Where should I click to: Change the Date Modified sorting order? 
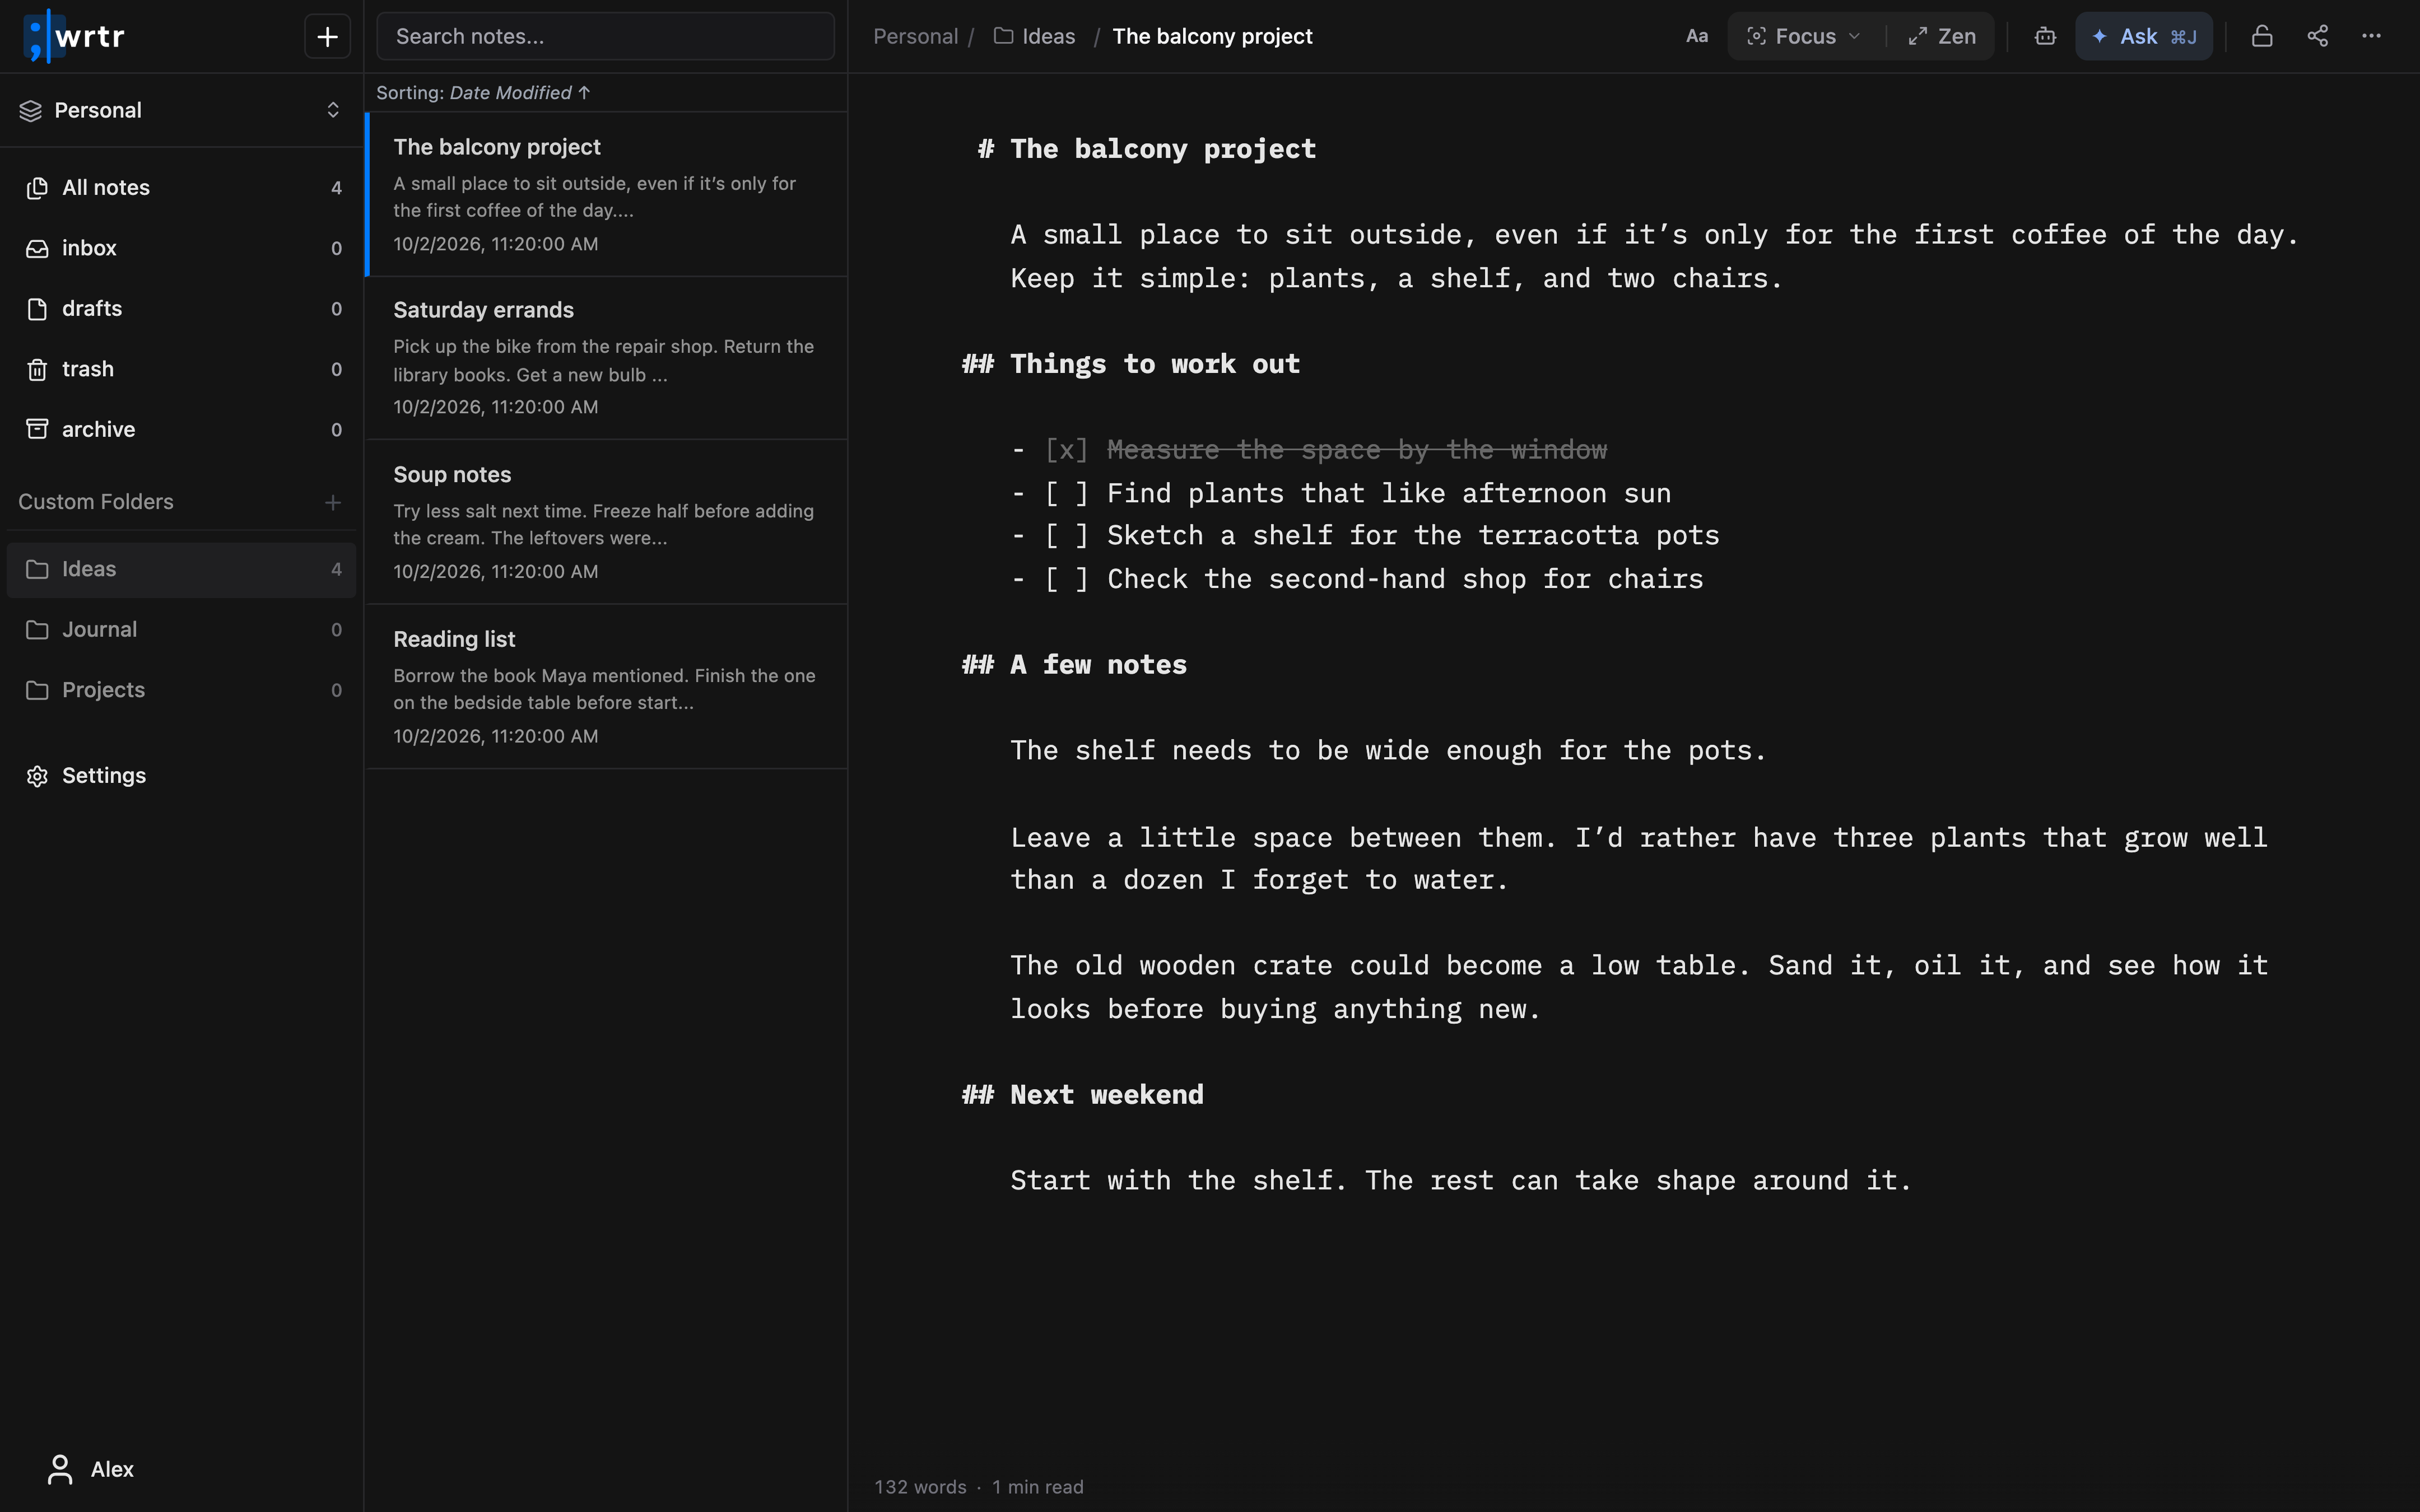tap(520, 93)
